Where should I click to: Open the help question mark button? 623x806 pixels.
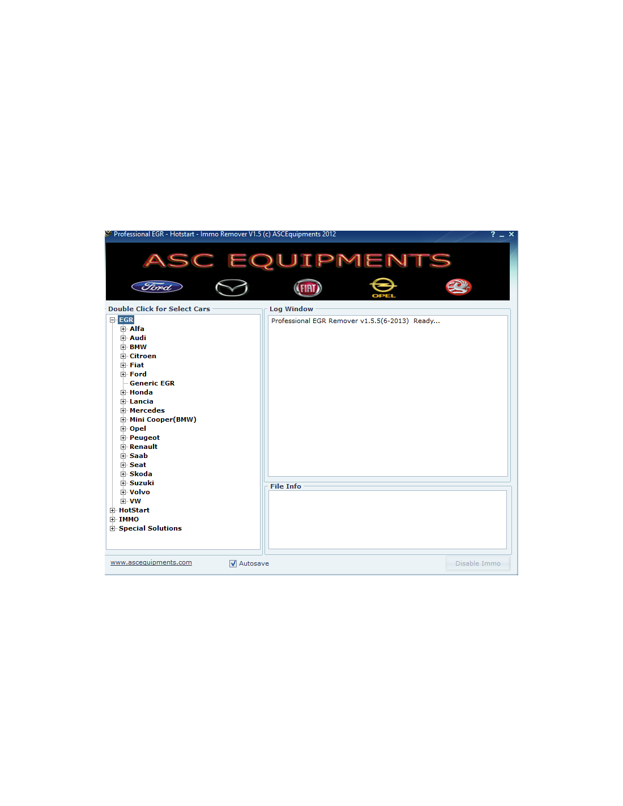point(493,234)
